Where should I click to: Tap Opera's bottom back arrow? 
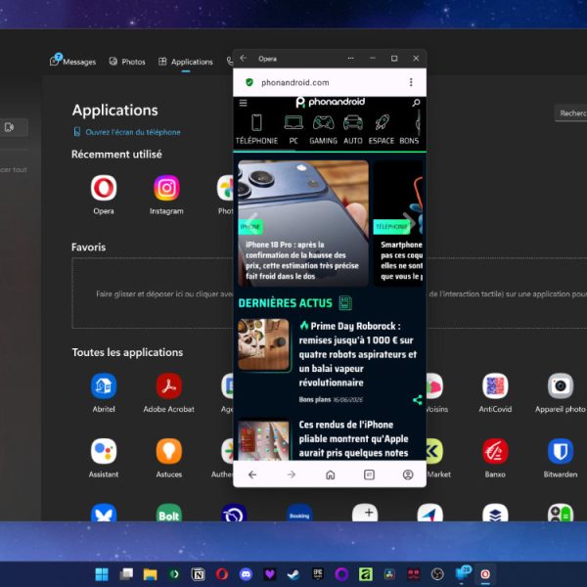pos(252,474)
